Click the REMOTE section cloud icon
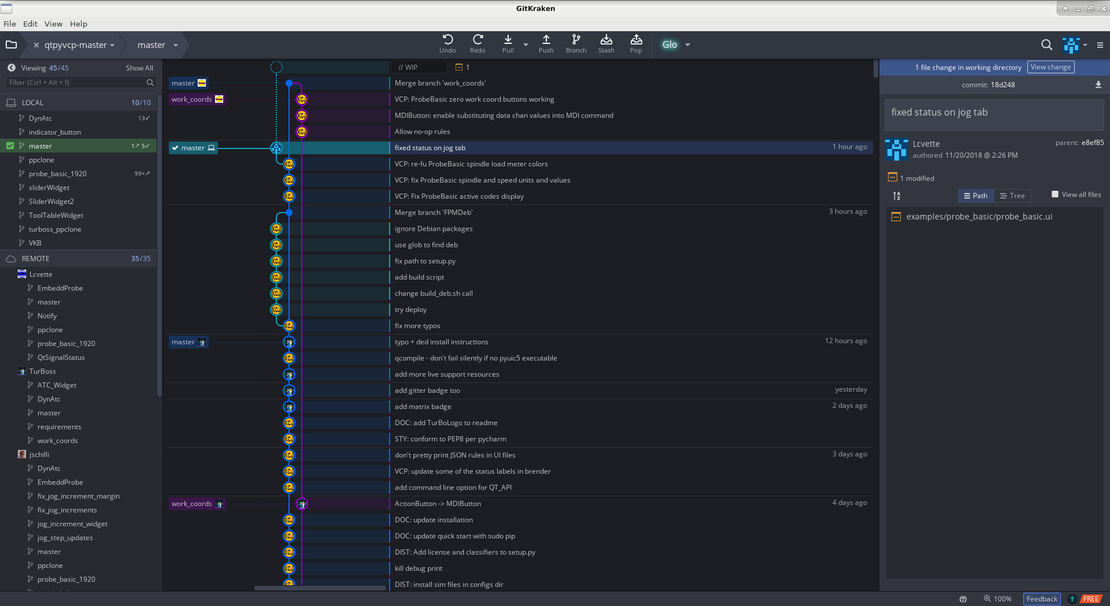This screenshot has height=606, width=1110. (x=10, y=258)
